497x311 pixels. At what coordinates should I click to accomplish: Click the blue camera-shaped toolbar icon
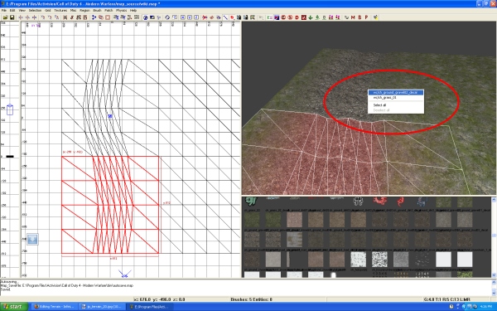[x=152, y=17]
